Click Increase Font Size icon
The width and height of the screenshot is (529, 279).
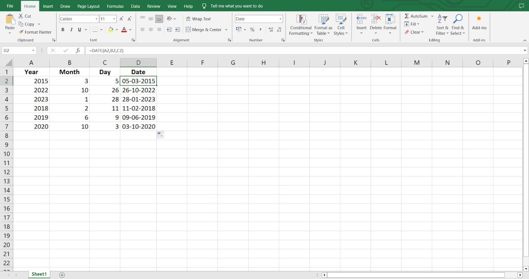121,19
